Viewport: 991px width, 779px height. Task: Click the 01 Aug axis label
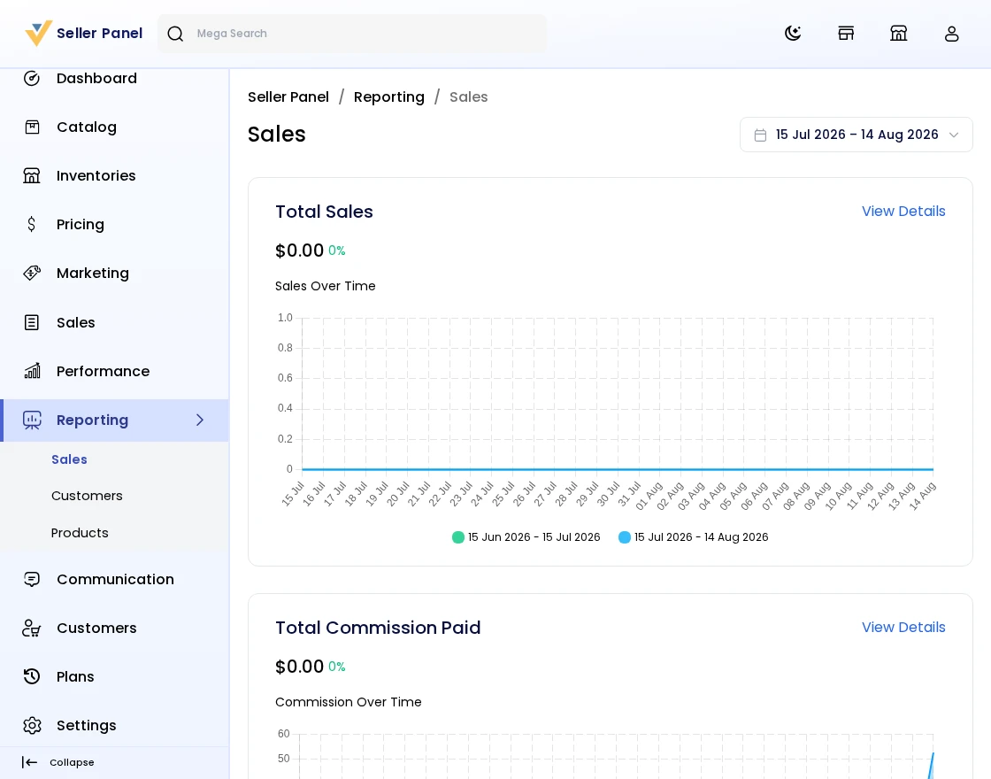[x=649, y=496]
